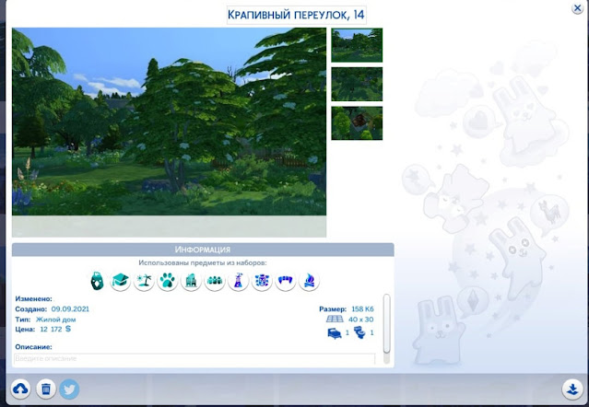Click the description input field
The width and height of the screenshot is (589, 407).
pos(194,358)
